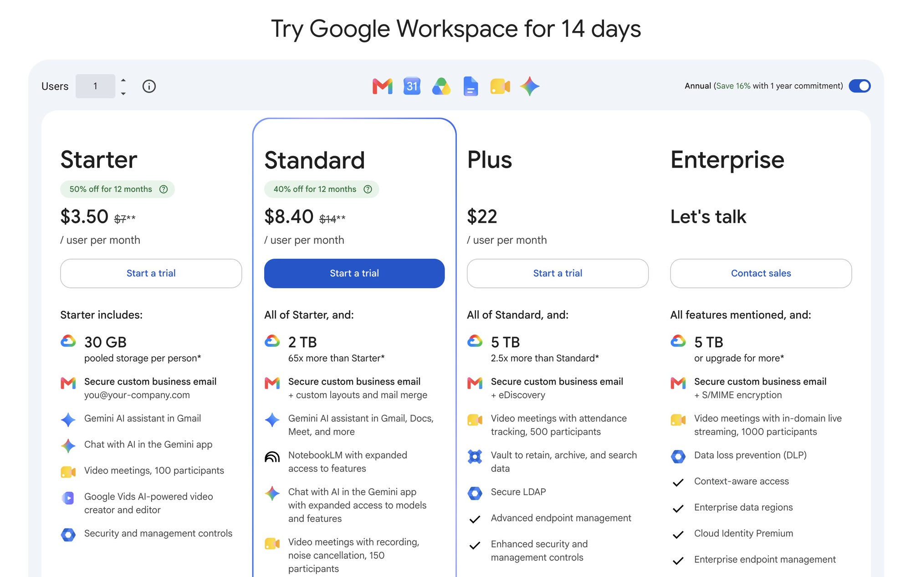
Task: Click the Starter plan heading
Action: click(x=99, y=160)
